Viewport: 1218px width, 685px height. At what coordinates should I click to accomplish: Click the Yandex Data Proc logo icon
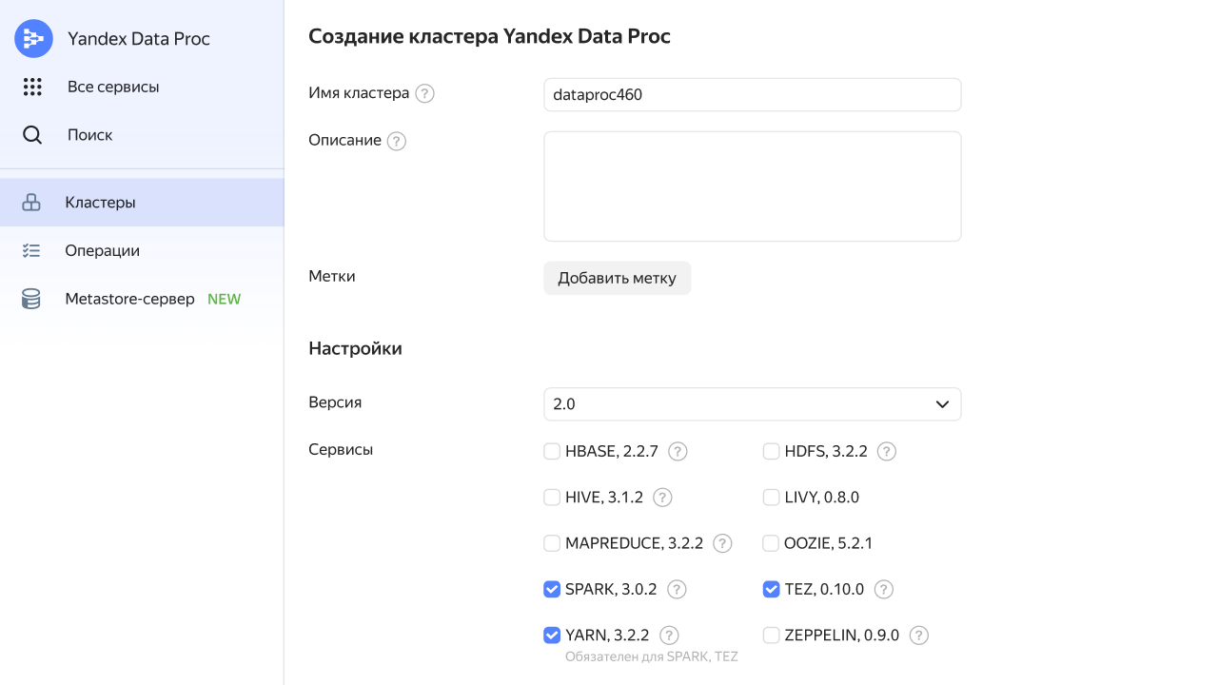click(33, 38)
